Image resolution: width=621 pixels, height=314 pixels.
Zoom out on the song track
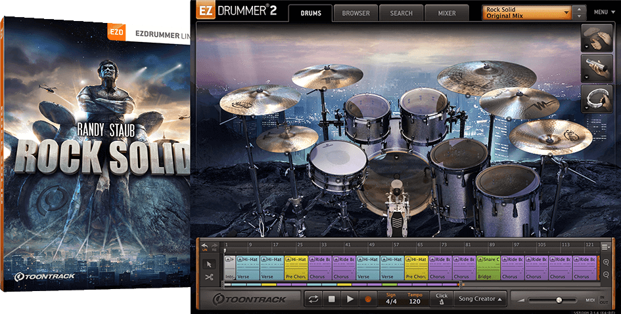tap(606, 275)
